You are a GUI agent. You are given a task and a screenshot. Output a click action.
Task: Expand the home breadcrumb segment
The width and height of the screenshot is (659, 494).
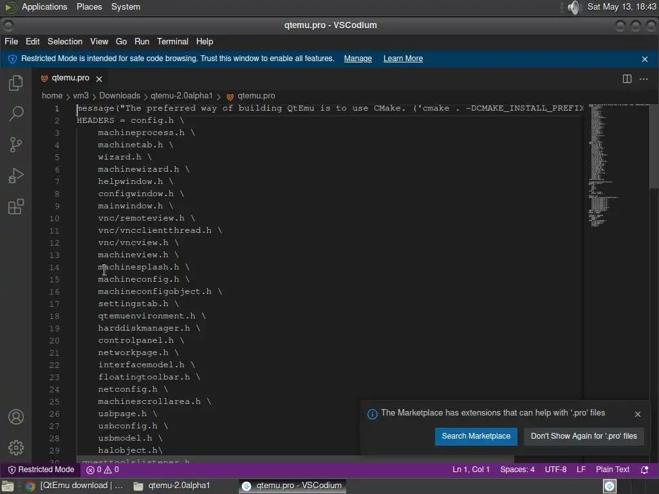pos(52,96)
